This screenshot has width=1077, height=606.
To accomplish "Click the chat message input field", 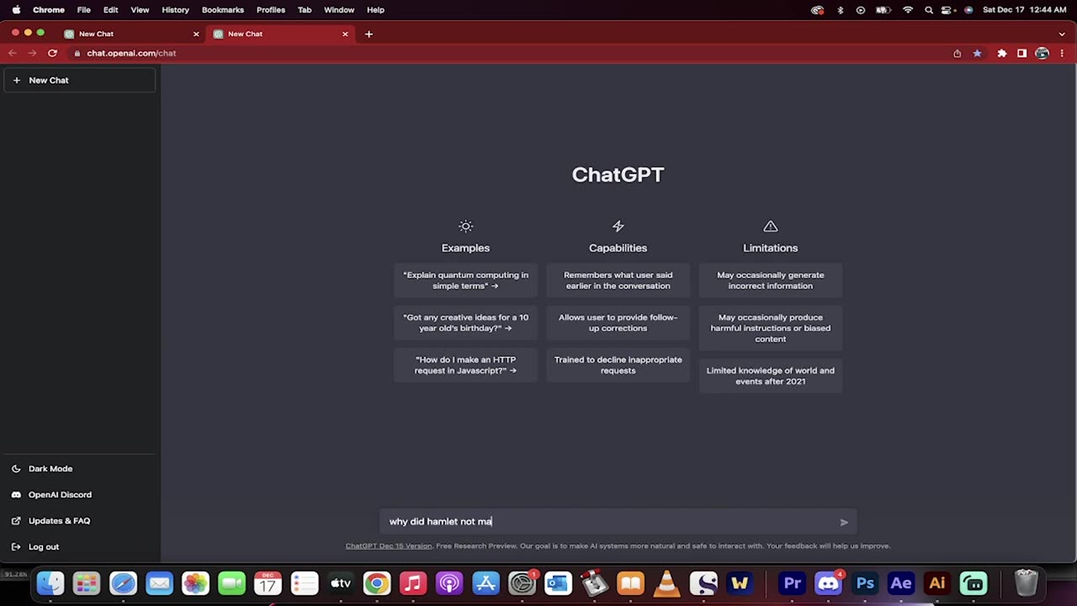I will (x=618, y=522).
